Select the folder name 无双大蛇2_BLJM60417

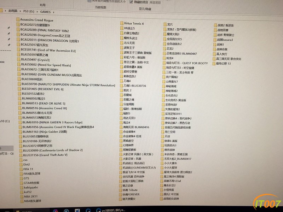(178, 159)
